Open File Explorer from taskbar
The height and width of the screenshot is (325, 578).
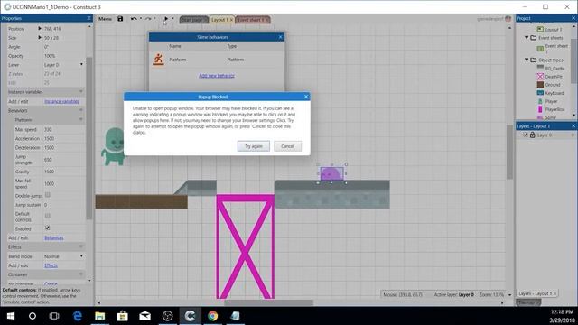(x=100, y=316)
